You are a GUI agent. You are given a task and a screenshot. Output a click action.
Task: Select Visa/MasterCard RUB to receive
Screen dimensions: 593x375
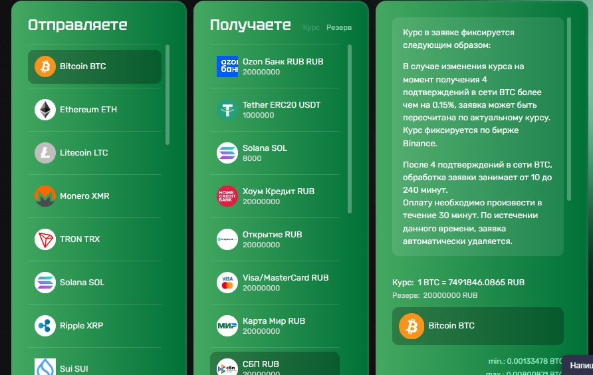275,283
